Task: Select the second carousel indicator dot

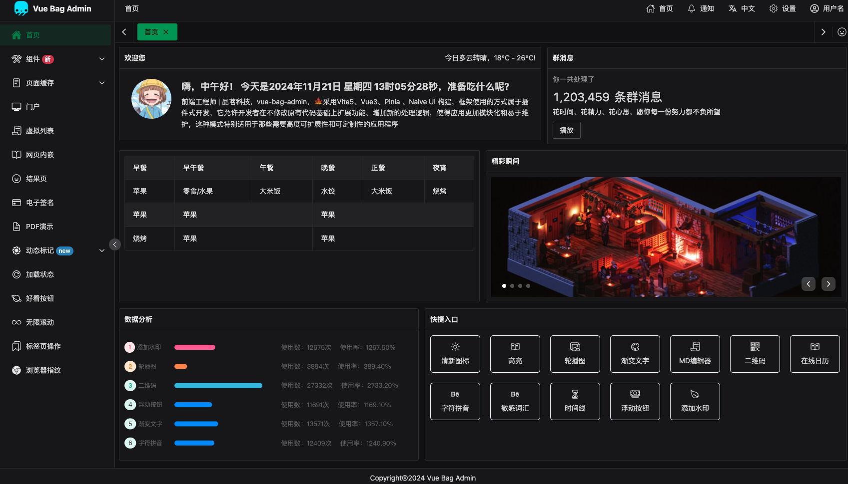Action: pyautogui.click(x=512, y=286)
